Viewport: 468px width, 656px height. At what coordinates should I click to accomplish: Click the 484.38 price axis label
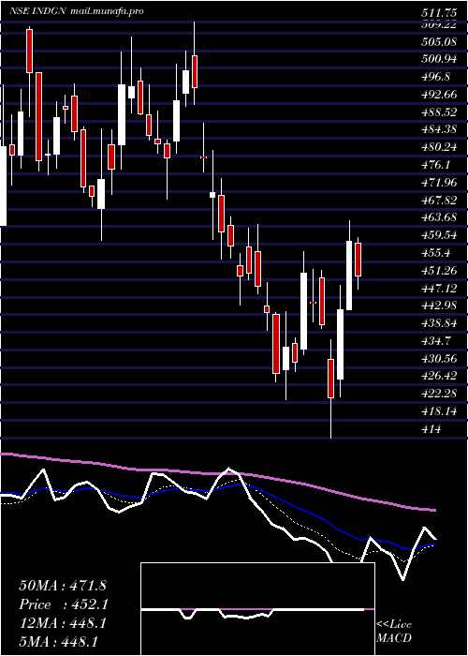[438, 129]
